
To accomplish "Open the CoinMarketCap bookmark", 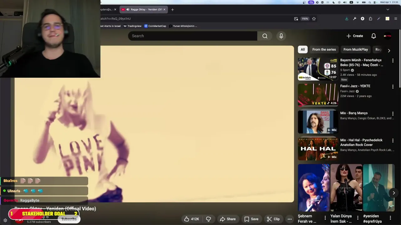I will 155,26.
